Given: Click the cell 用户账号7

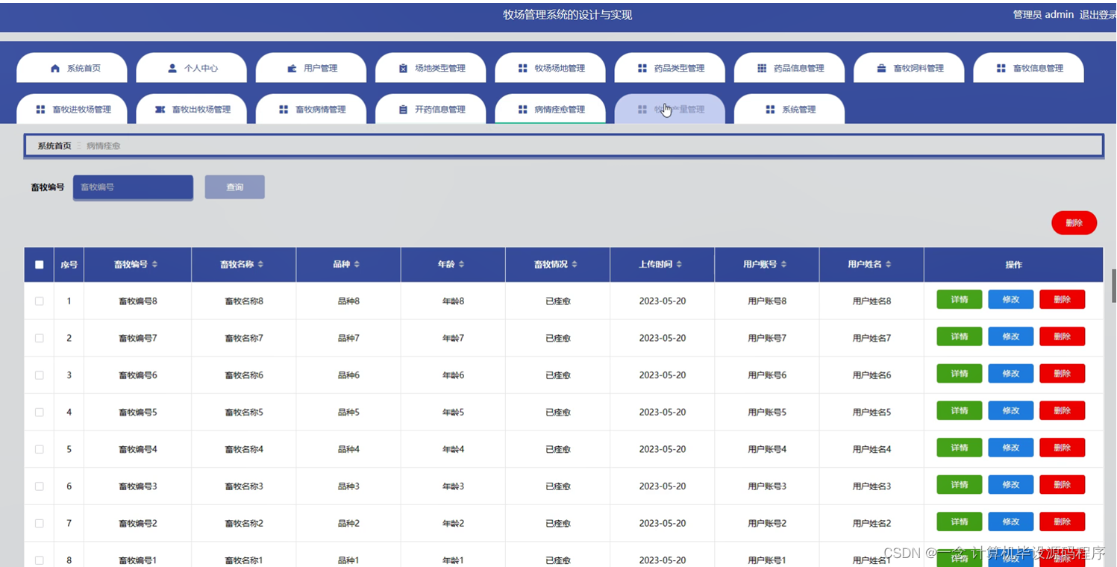Looking at the screenshot, I should pos(767,339).
